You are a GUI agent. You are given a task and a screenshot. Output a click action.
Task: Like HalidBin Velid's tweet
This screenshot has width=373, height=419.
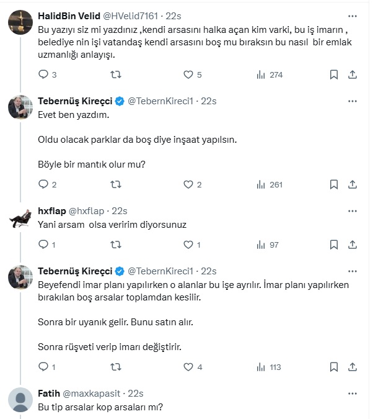(189, 74)
